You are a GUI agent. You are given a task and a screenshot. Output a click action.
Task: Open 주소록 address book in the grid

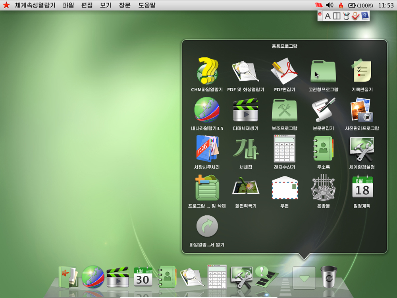[x=323, y=149]
